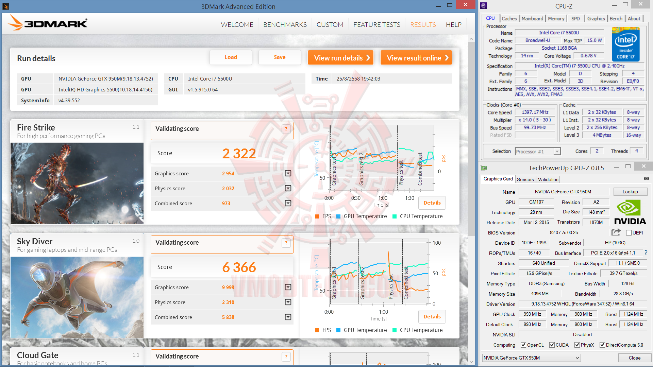The width and height of the screenshot is (653, 367).
Task: Click the Lookup button in GPU-Z
Action: coord(630,192)
